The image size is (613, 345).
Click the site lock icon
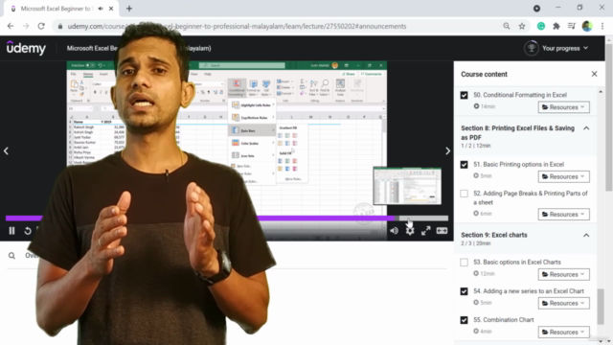point(59,26)
